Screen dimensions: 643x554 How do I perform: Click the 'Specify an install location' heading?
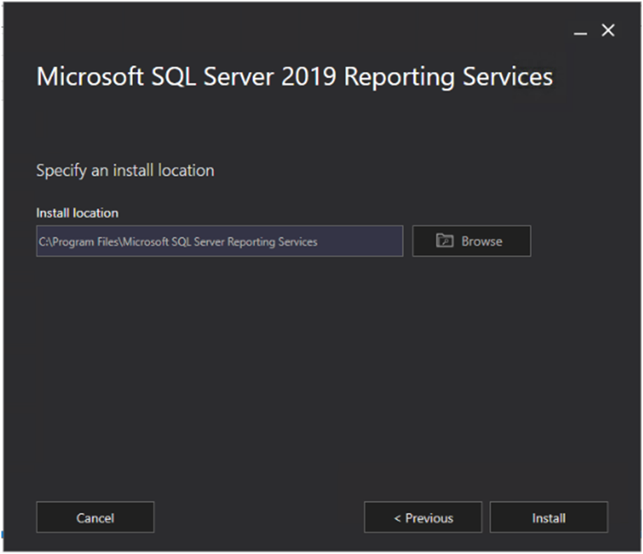click(125, 170)
